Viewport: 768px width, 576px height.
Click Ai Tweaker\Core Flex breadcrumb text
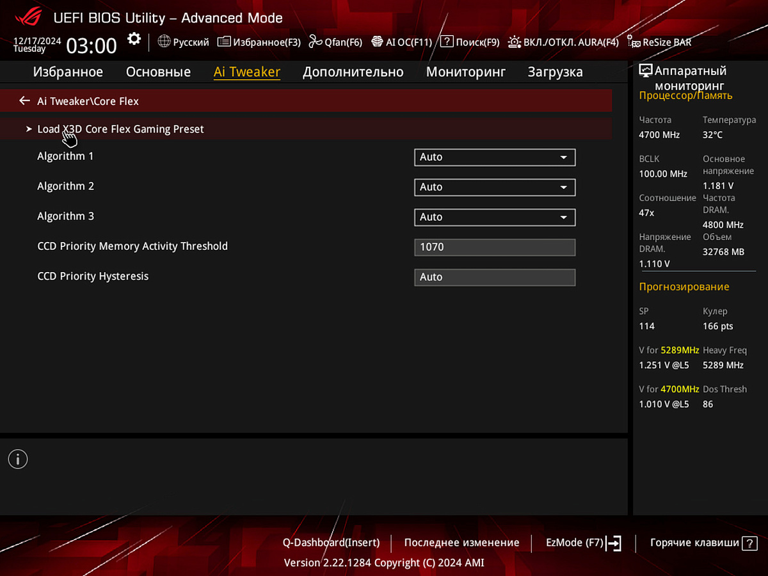88,101
